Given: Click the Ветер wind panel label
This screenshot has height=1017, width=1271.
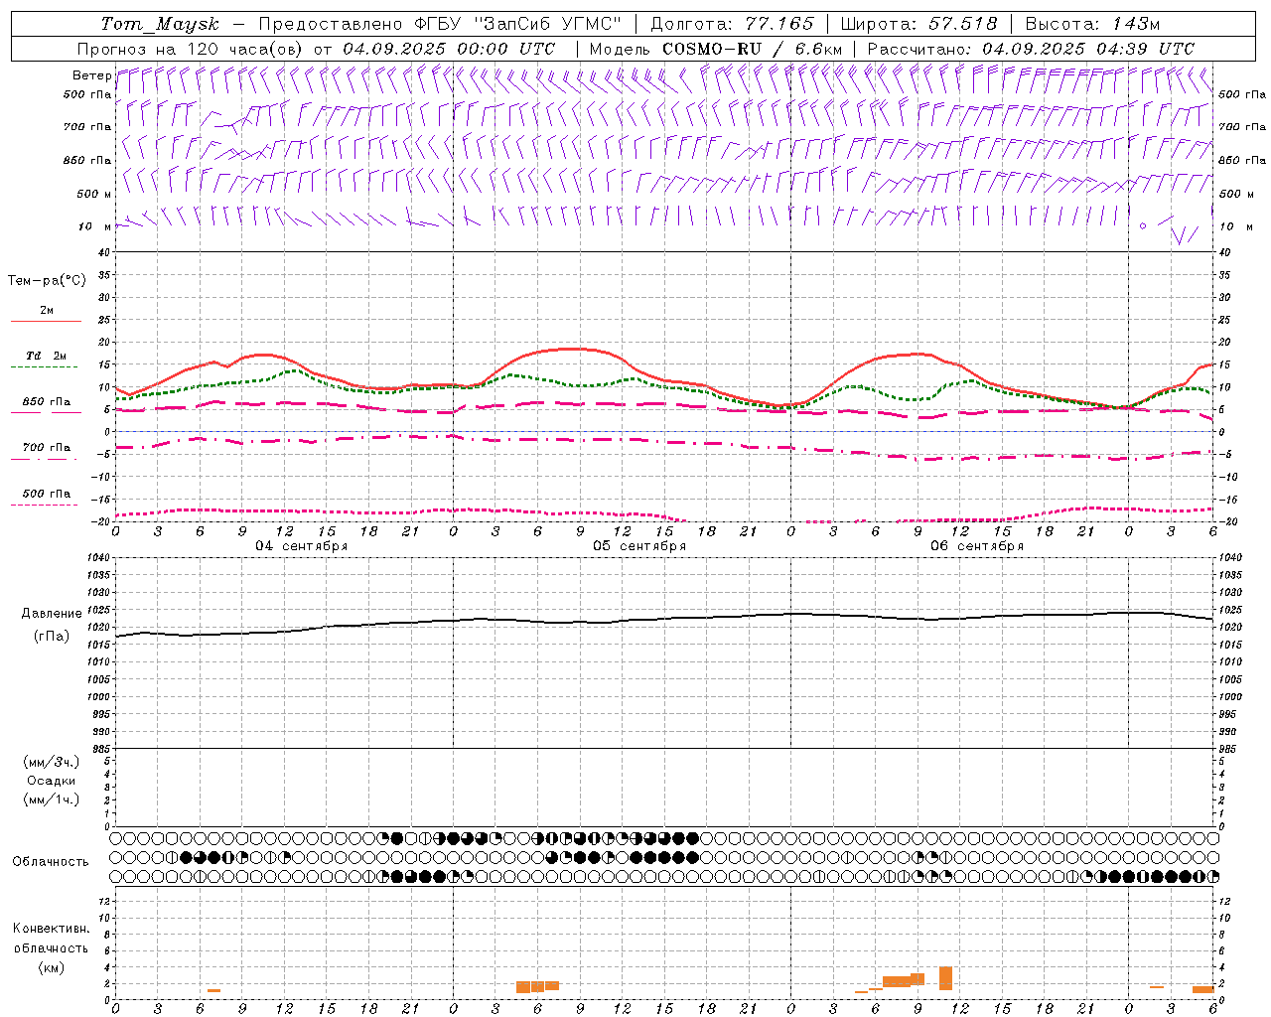Looking at the screenshot, I should 91,75.
